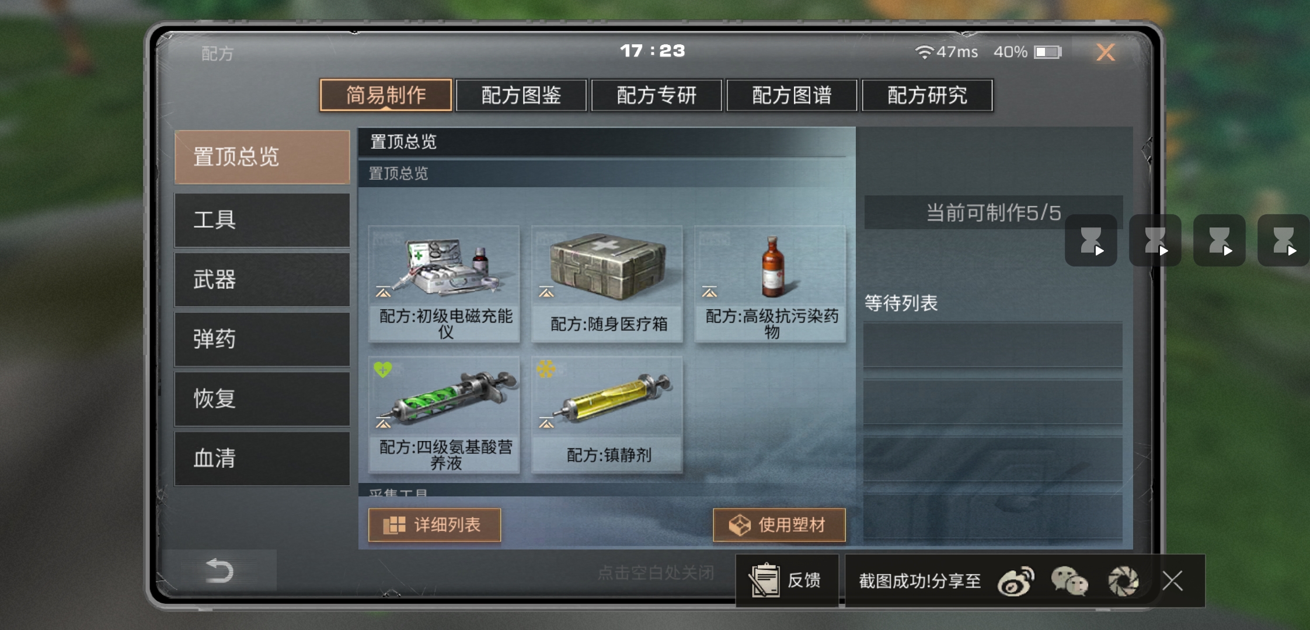Screen dimensions: 1310x630
Task: Dismiss the screenshot share bar
Action: tap(1172, 581)
